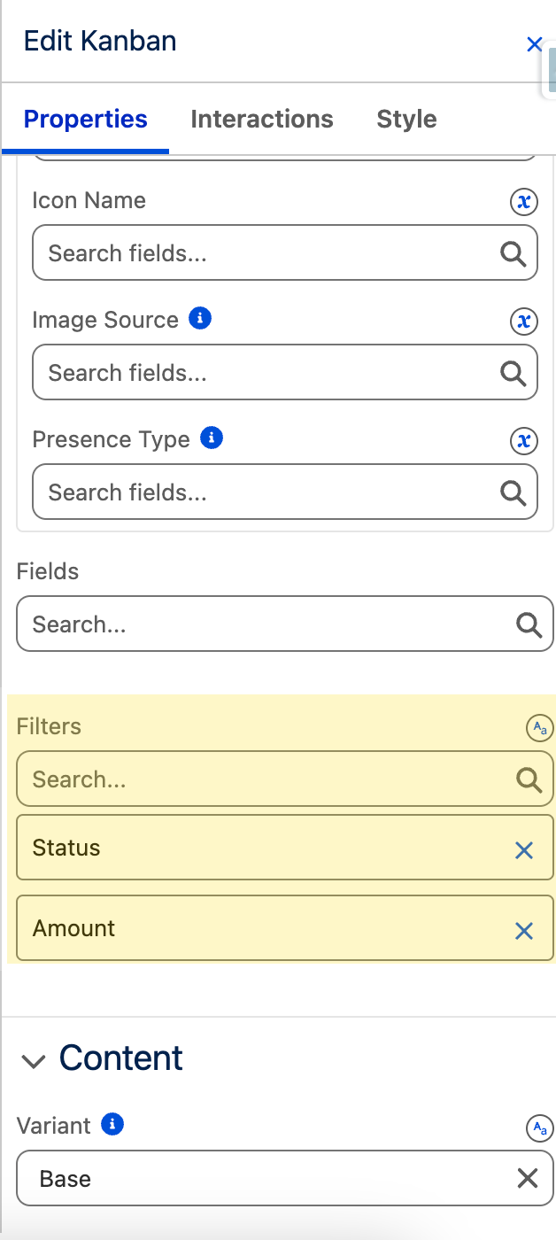Viewport: 556px width, 1240px height.
Task: Select the Properties tab
Action: coord(86,120)
